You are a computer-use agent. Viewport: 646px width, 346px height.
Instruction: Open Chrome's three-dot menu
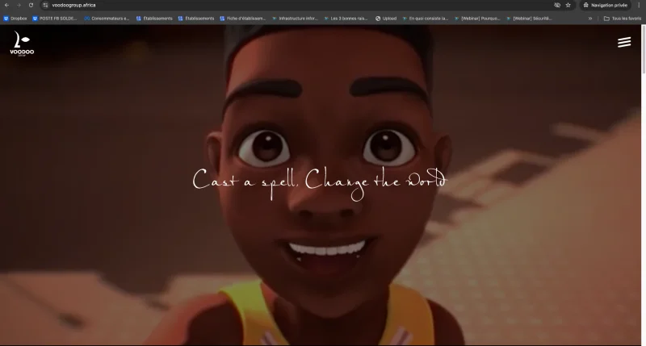(x=639, y=5)
